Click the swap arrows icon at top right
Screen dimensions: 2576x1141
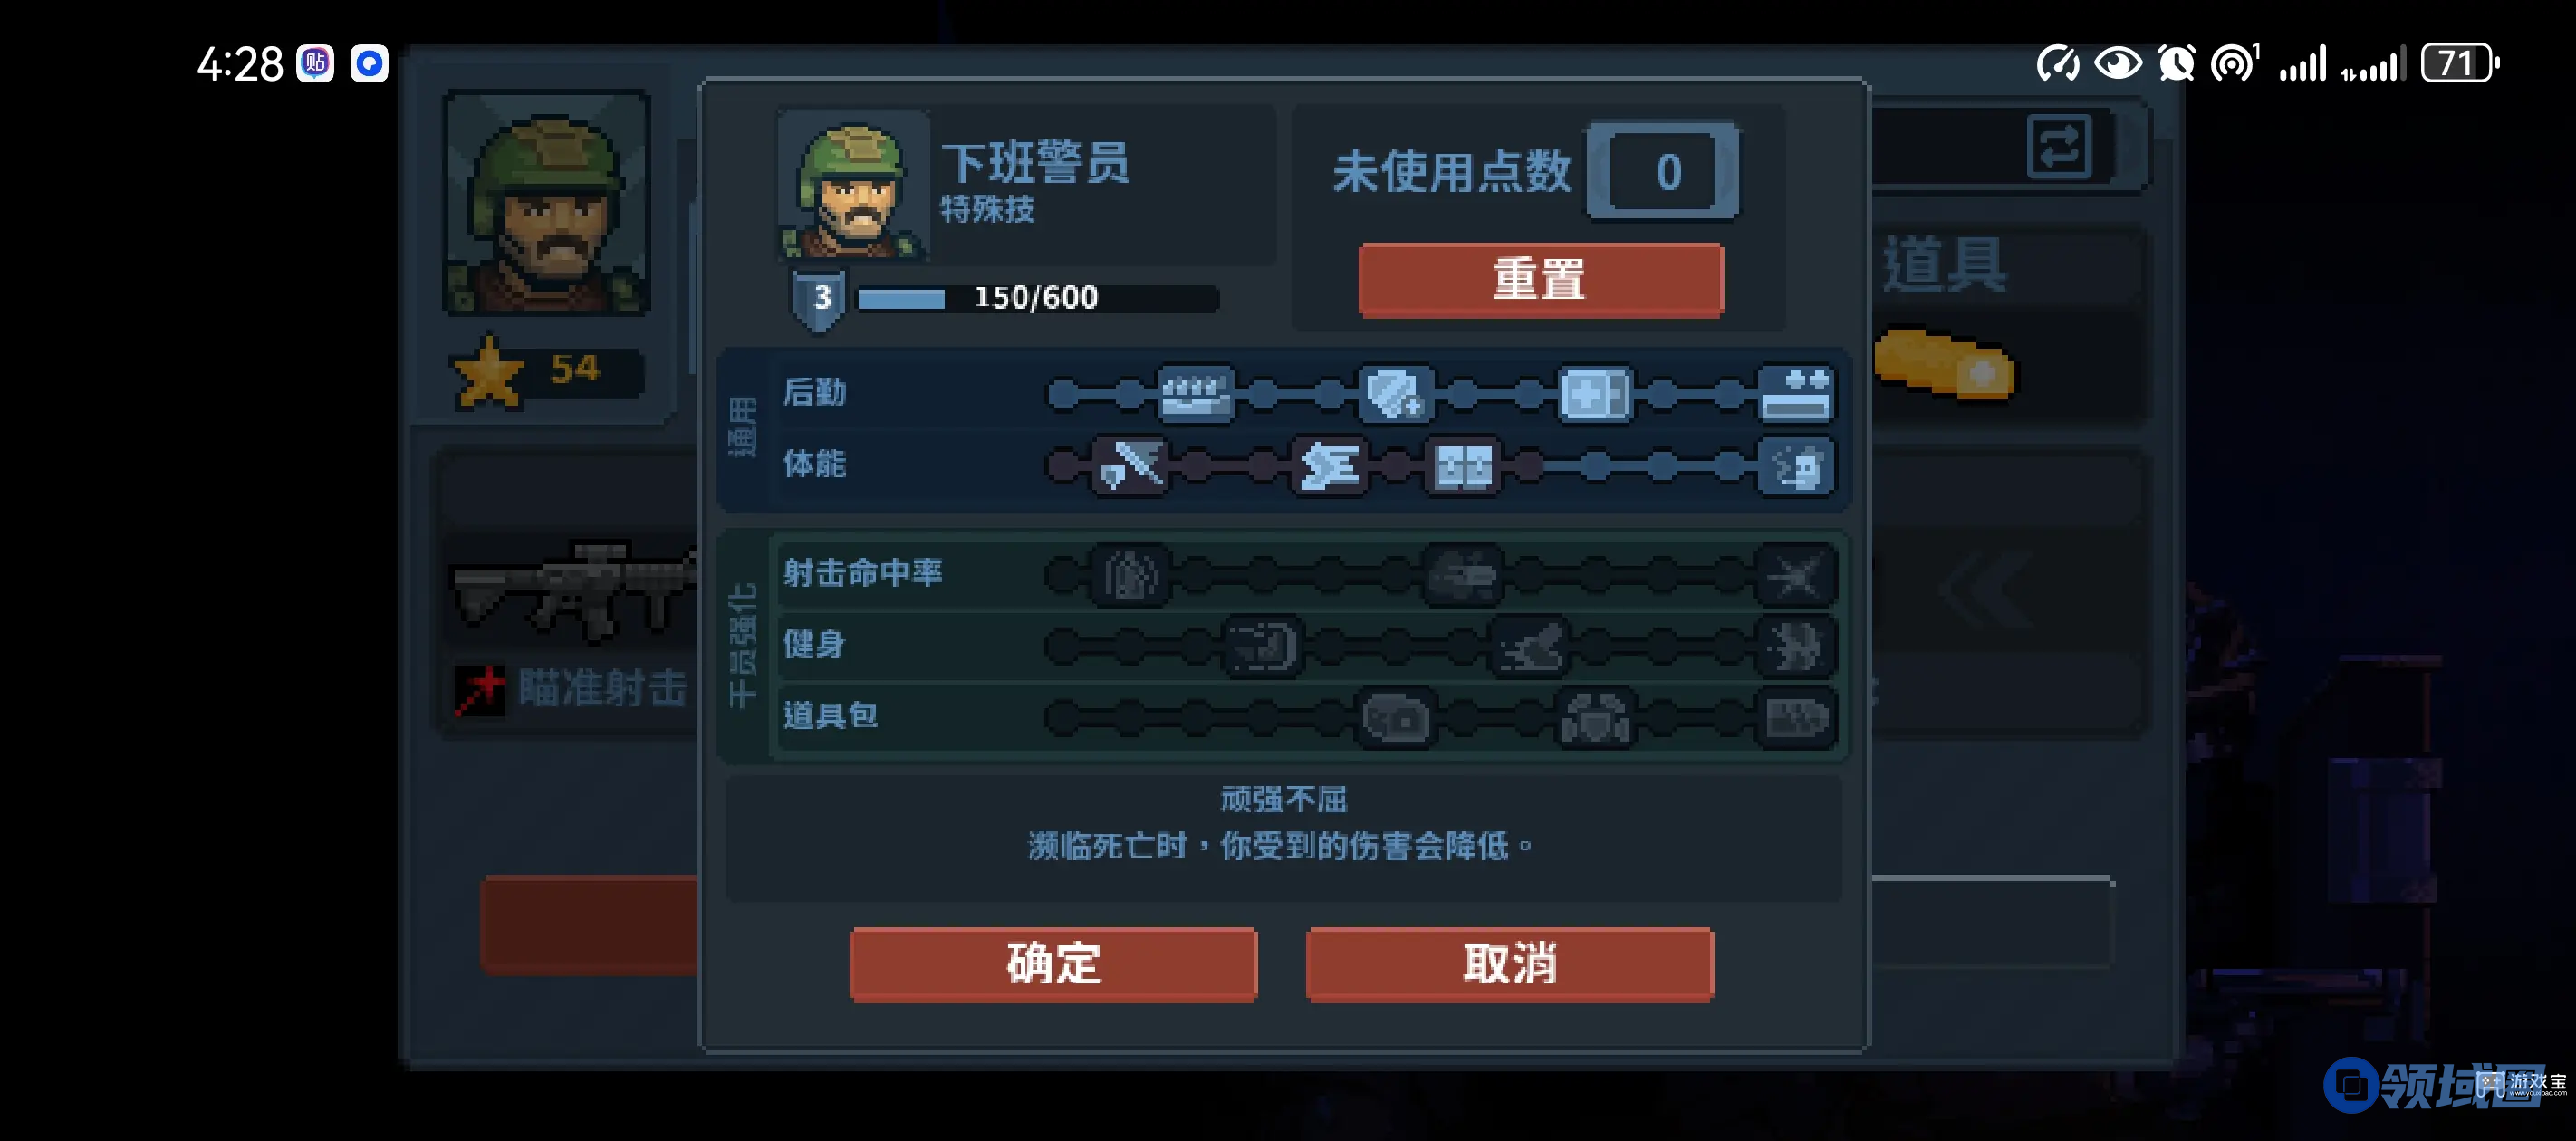click(x=2059, y=147)
